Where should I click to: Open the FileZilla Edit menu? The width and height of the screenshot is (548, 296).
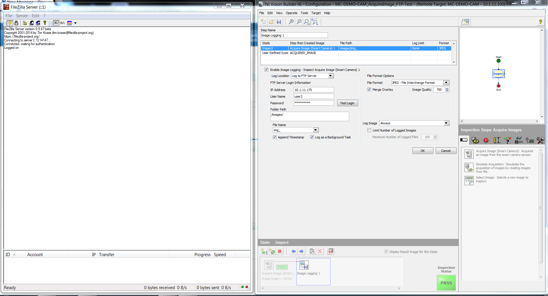click(36, 16)
